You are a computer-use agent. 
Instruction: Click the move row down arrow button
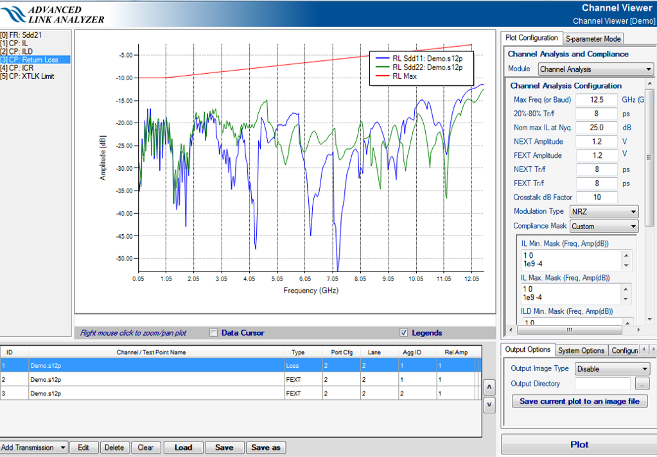pos(488,404)
